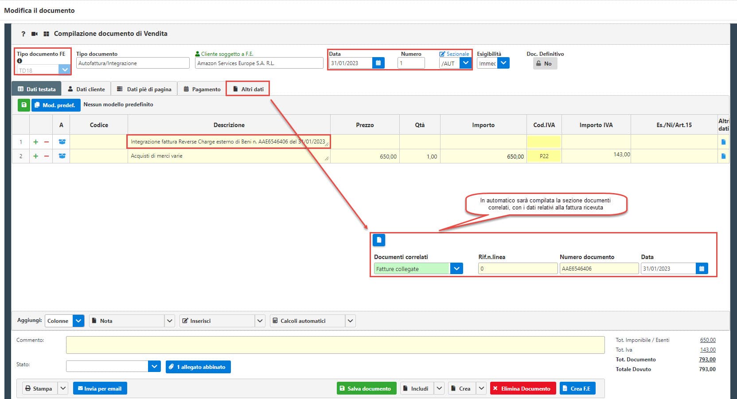
Task: Remove line 1 with the red minus
Action: [x=47, y=142]
